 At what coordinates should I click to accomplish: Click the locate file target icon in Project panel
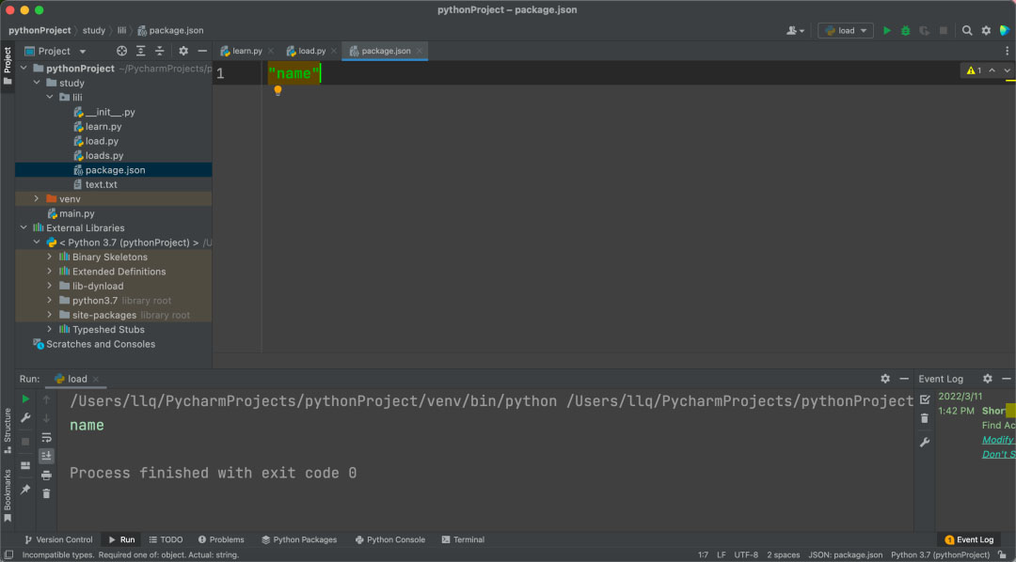tap(121, 51)
